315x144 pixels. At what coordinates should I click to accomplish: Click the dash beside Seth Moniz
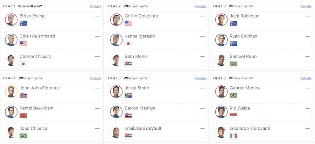click(202, 57)
